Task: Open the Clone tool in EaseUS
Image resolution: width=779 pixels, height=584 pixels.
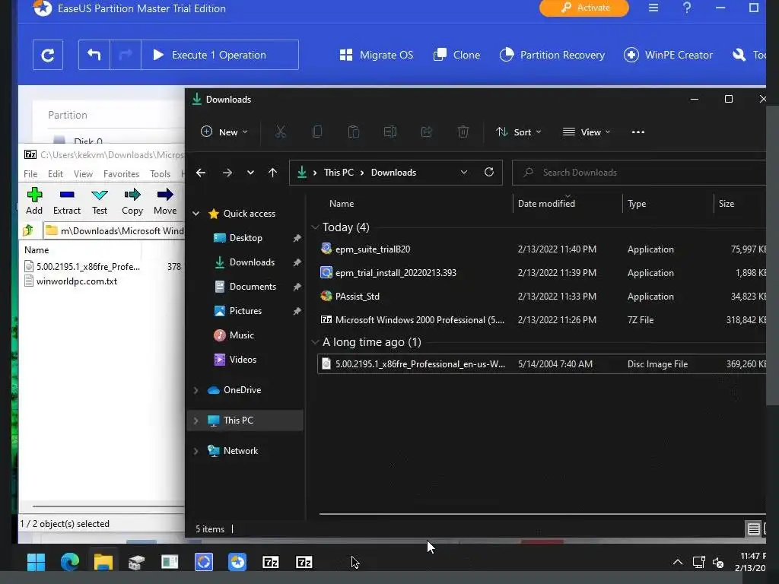Action: [x=456, y=55]
